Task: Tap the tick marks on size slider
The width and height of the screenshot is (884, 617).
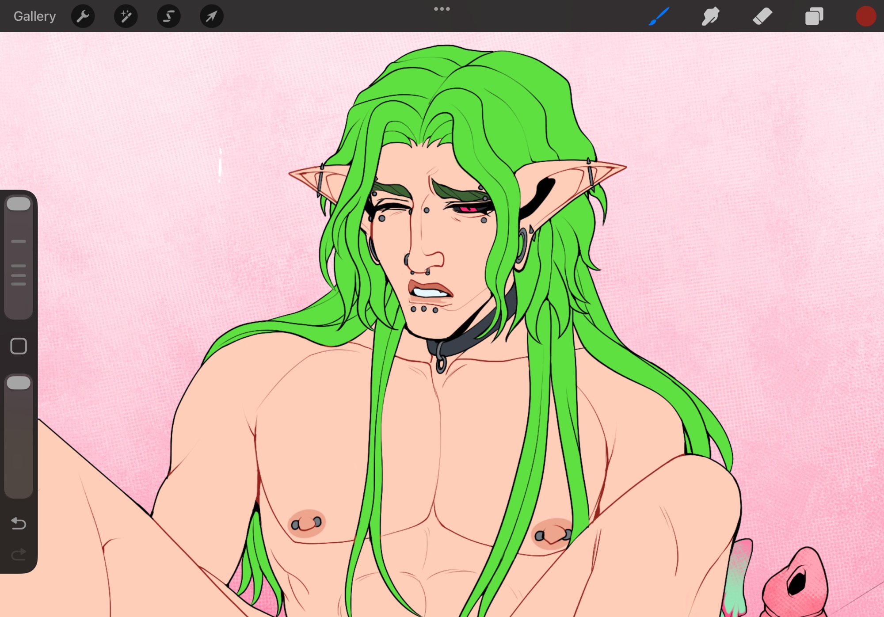Action: coord(19,274)
